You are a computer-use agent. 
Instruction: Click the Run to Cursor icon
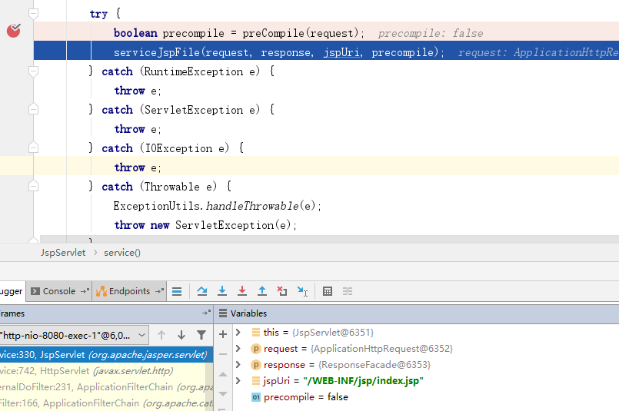pyautogui.click(x=302, y=291)
